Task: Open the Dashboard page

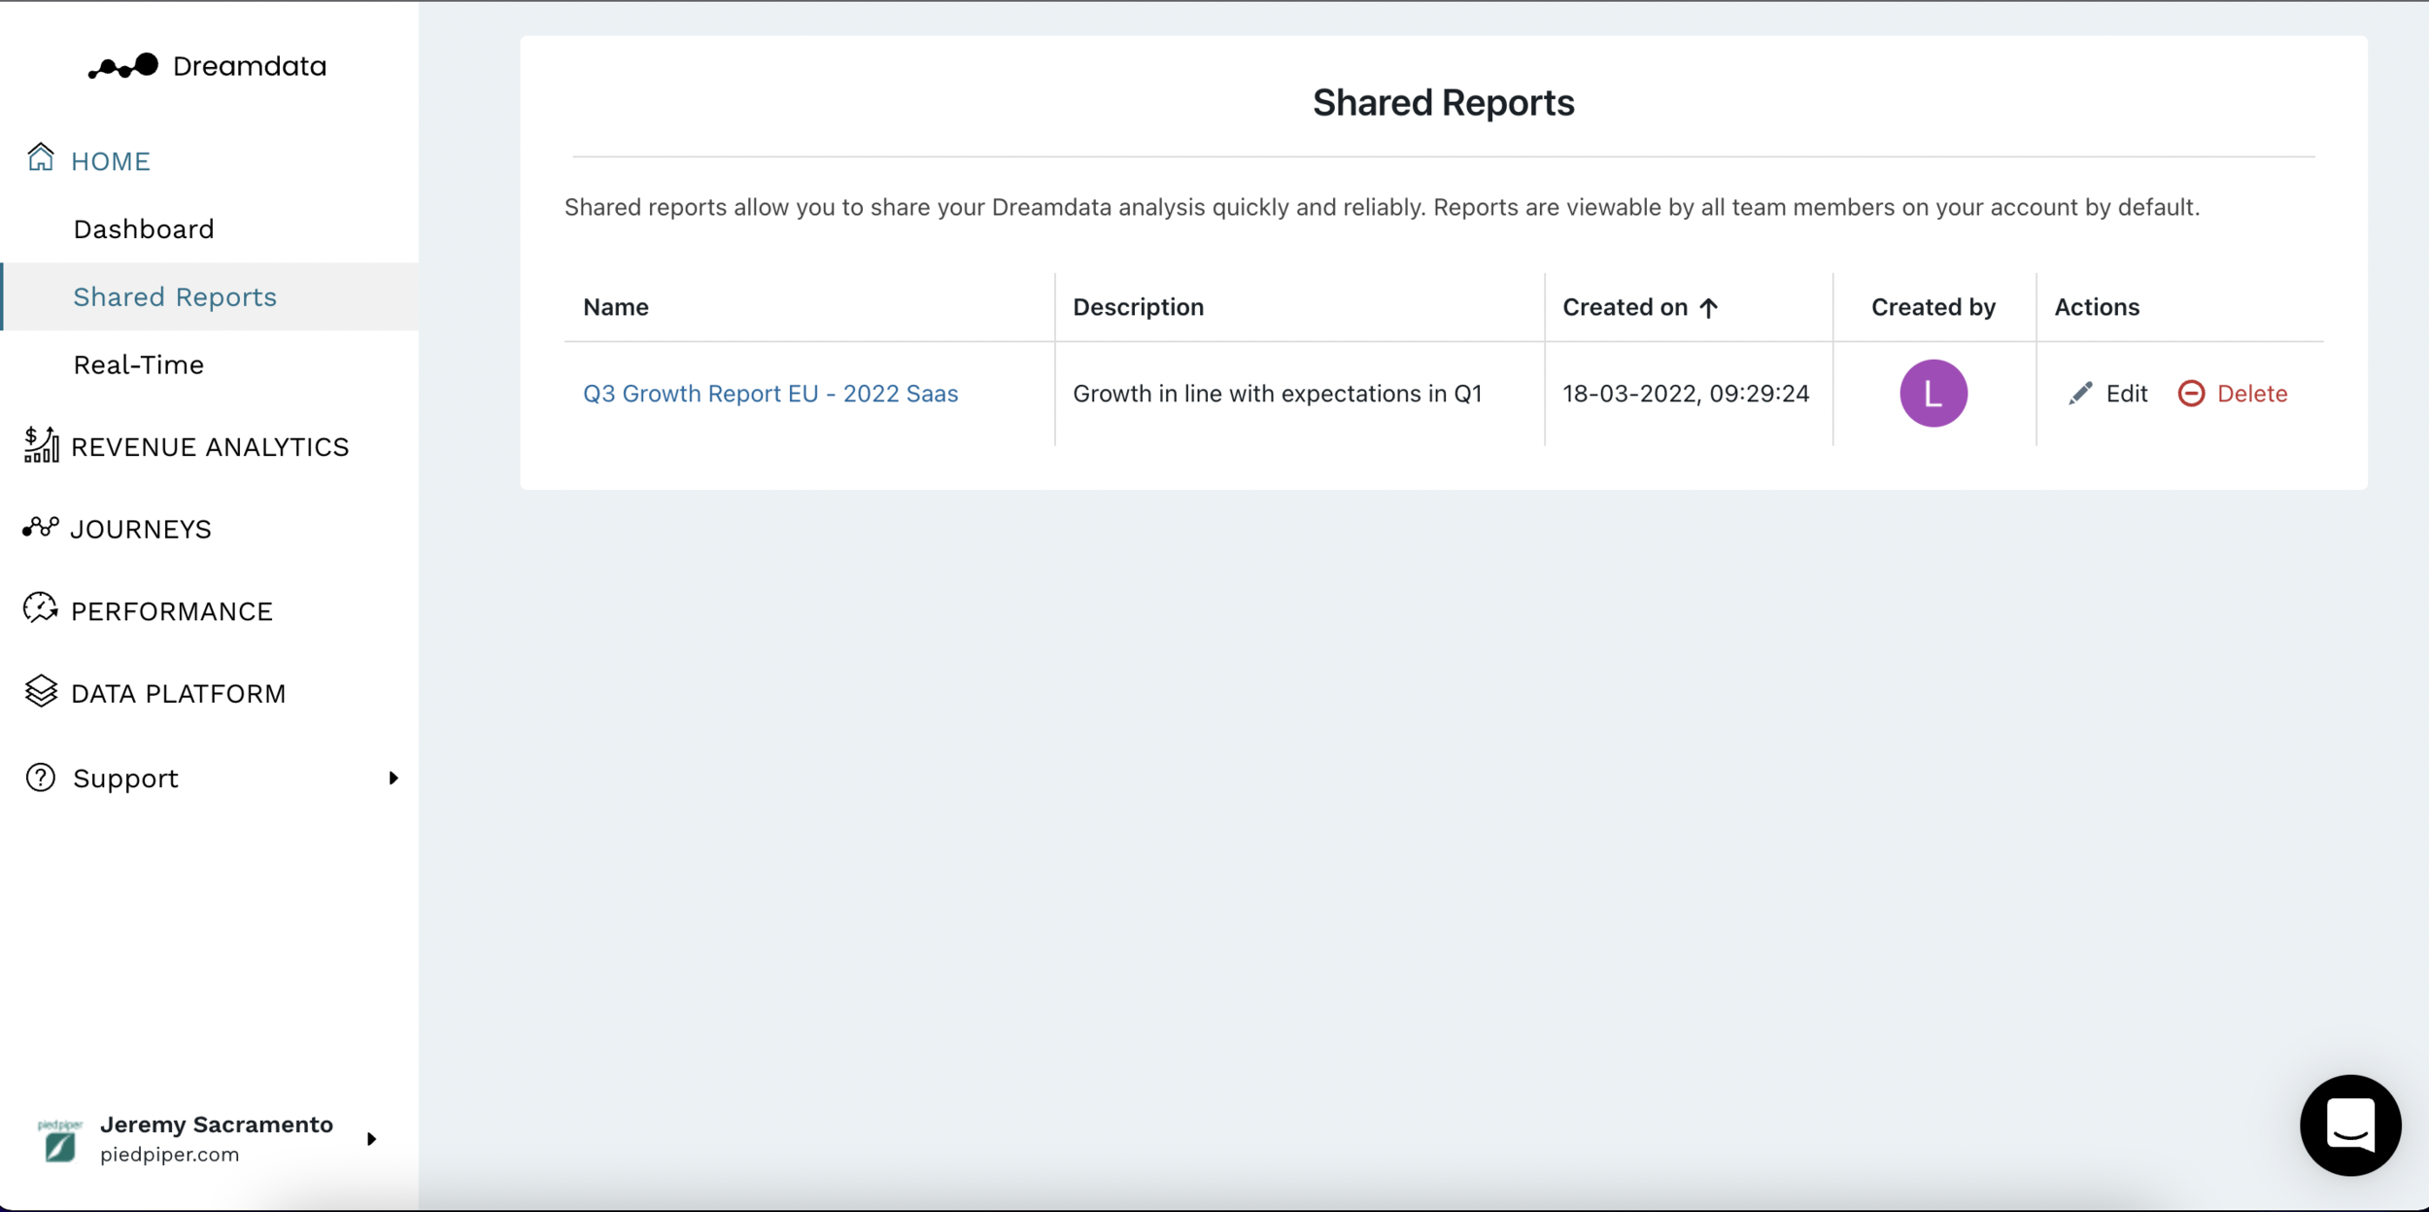Action: (x=144, y=229)
